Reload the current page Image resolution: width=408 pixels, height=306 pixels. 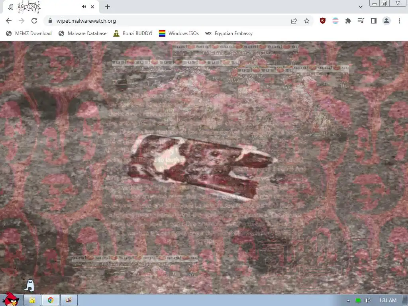(x=34, y=21)
